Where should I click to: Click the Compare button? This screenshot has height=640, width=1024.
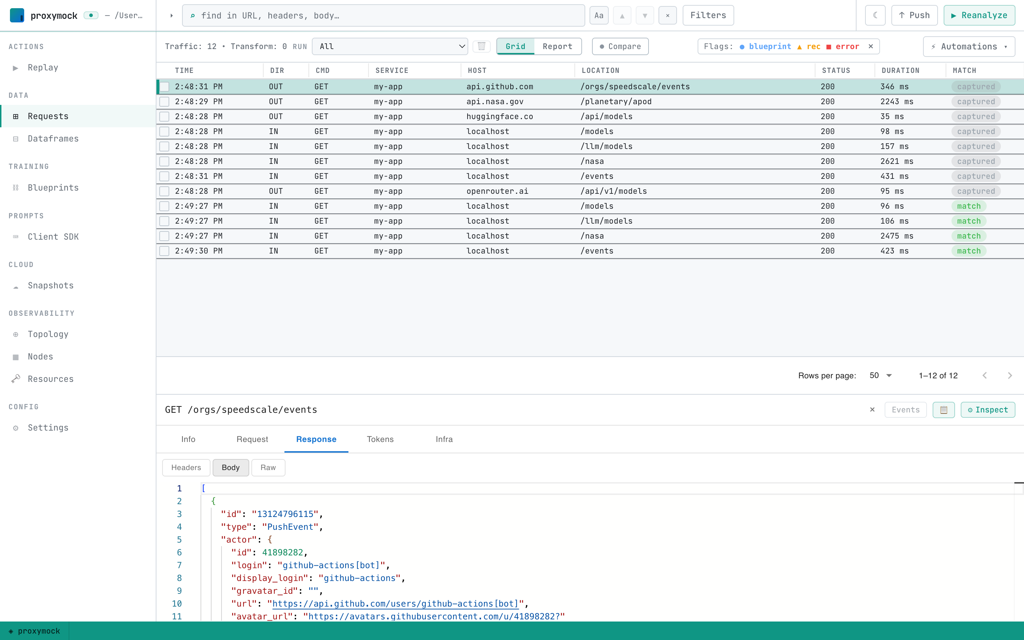click(x=620, y=46)
